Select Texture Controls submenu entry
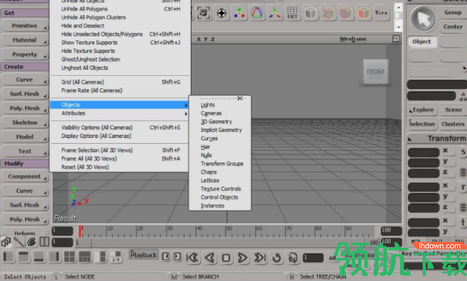This screenshot has width=467, height=281. coord(221,189)
